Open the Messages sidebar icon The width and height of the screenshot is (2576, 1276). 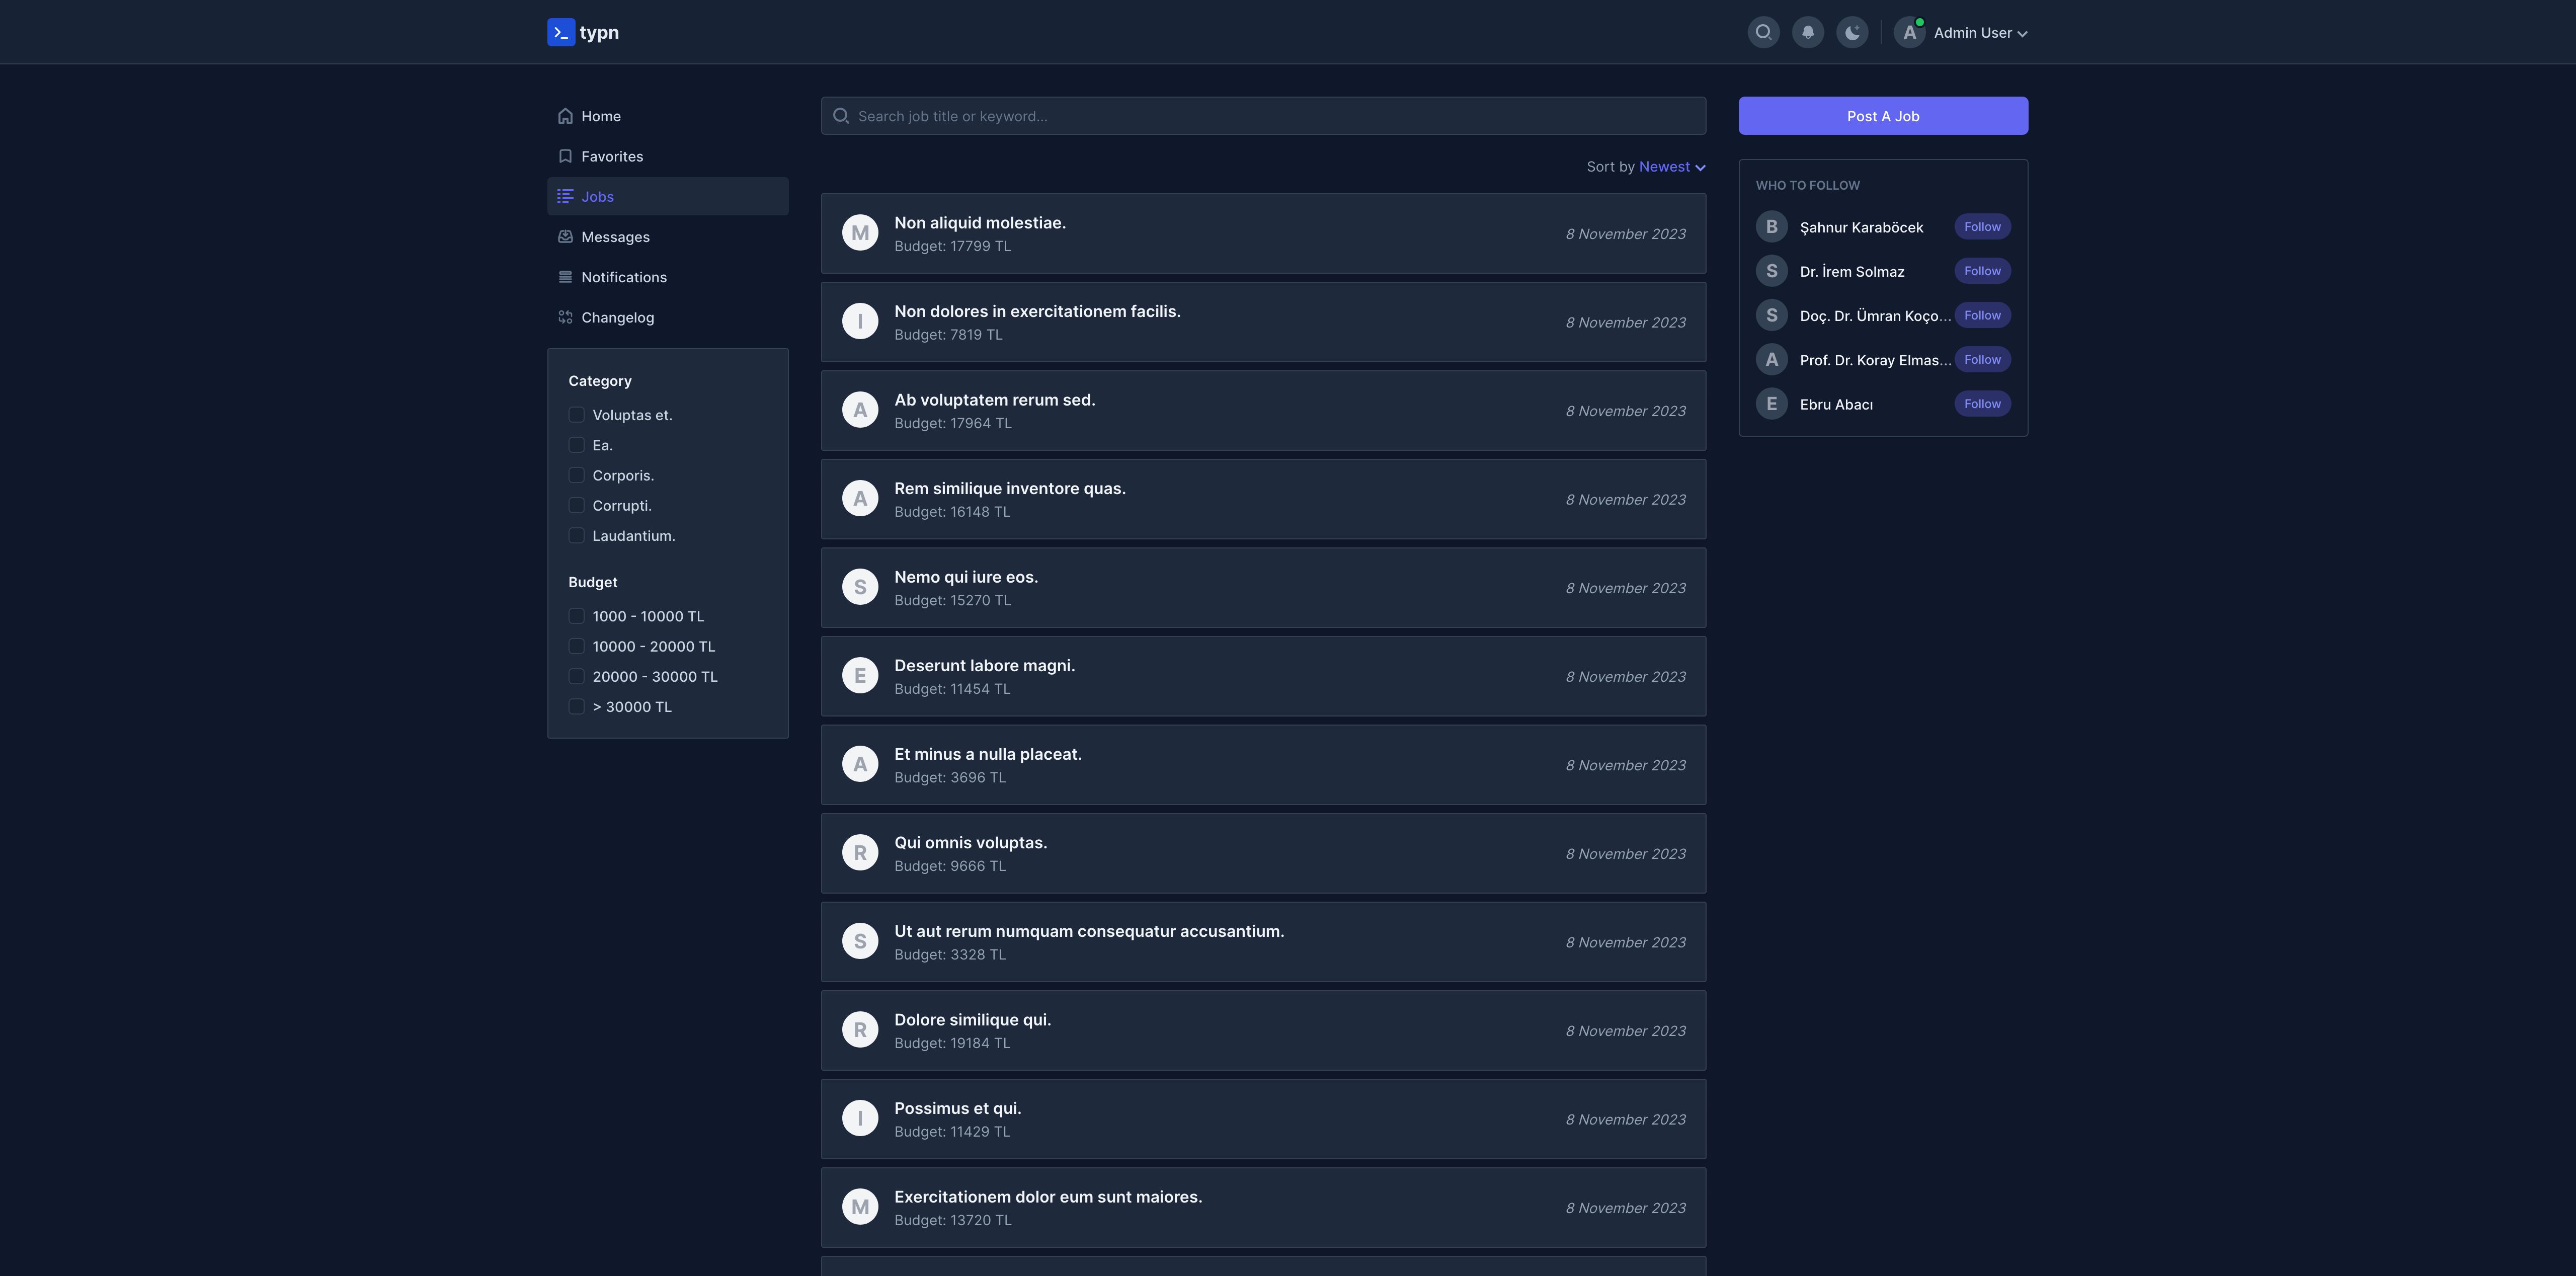click(565, 237)
